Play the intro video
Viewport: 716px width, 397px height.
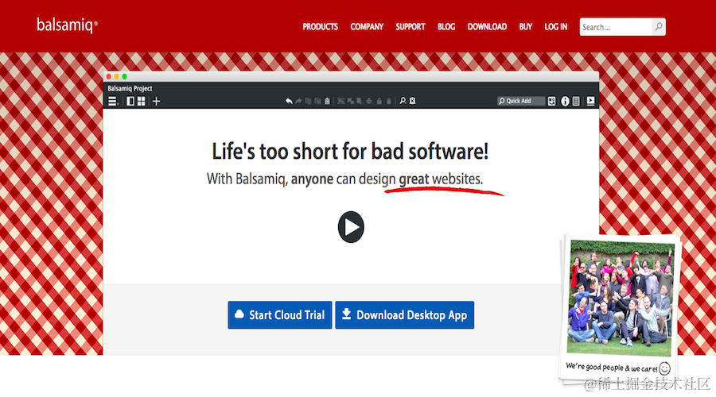coord(351,227)
